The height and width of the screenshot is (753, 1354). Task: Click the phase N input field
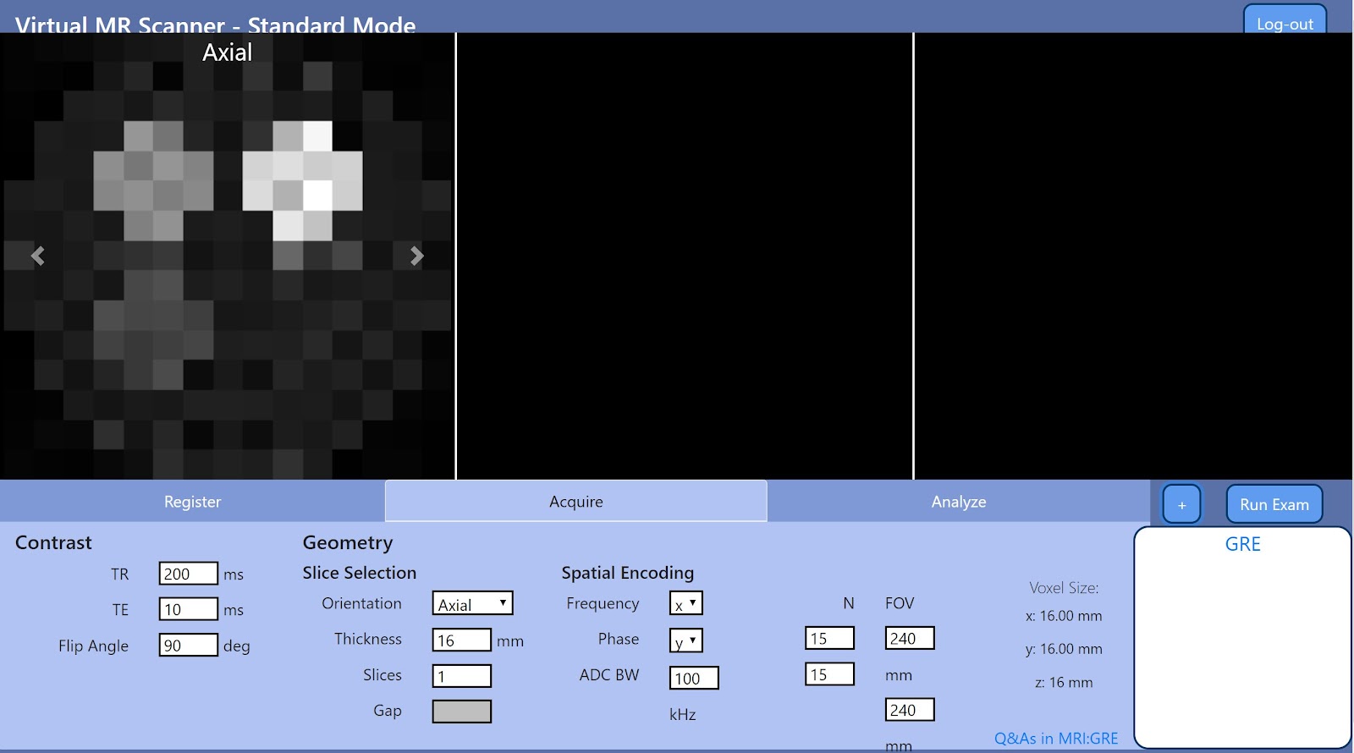pyautogui.click(x=829, y=674)
